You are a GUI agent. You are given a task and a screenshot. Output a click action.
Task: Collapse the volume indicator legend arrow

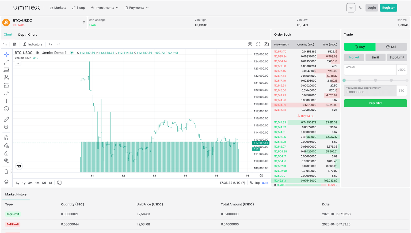coord(18,63)
